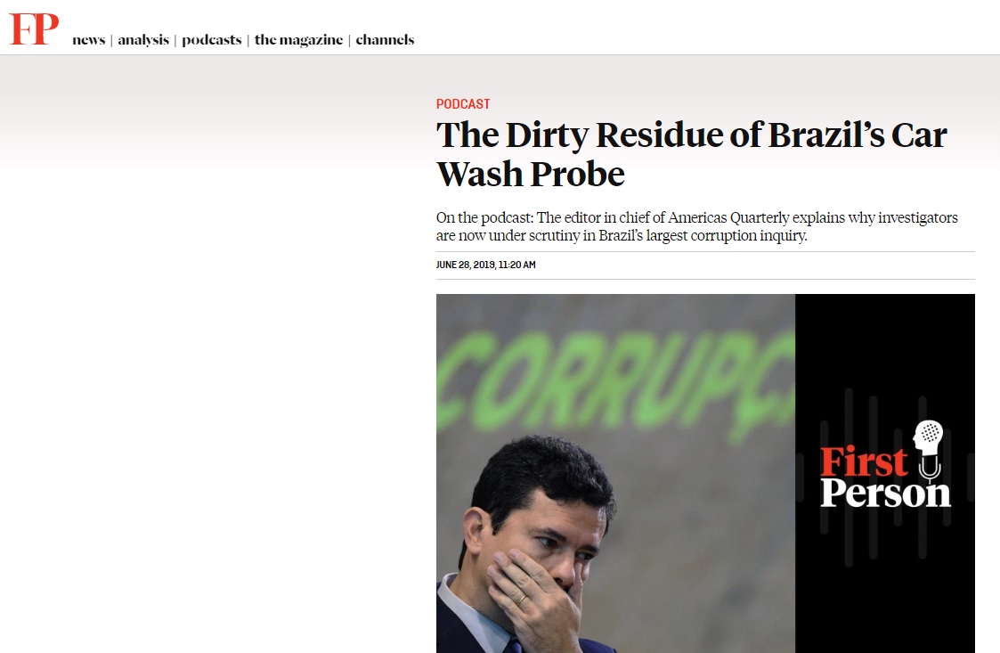Click the photo of the man covering his mouth
This screenshot has height=653, width=1000.
coord(615,473)
